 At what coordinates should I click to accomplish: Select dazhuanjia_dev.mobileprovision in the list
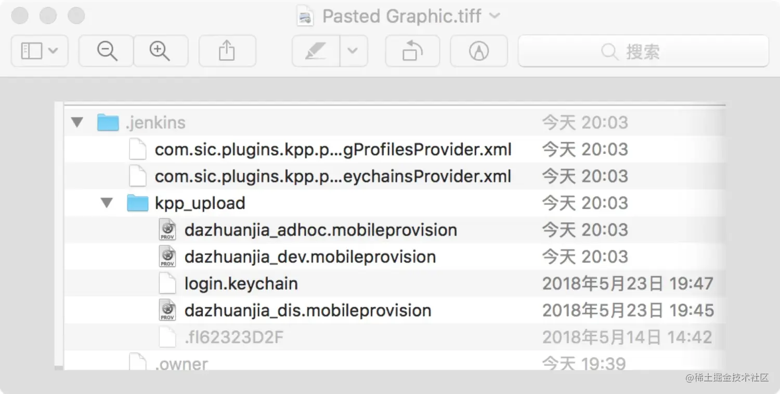tap(310, 257)
